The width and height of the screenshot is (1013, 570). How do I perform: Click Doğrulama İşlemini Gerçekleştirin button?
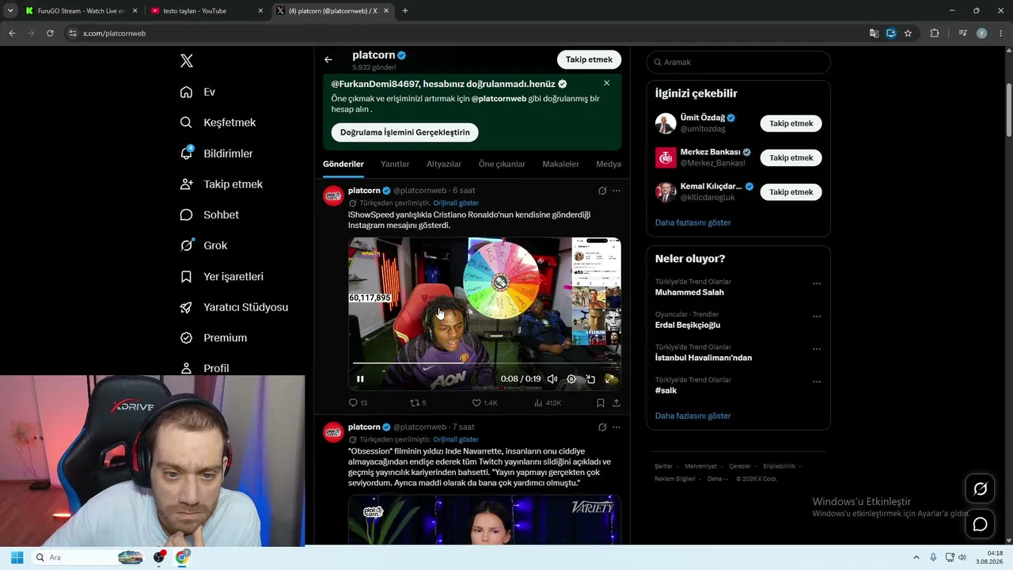[404, 132]
